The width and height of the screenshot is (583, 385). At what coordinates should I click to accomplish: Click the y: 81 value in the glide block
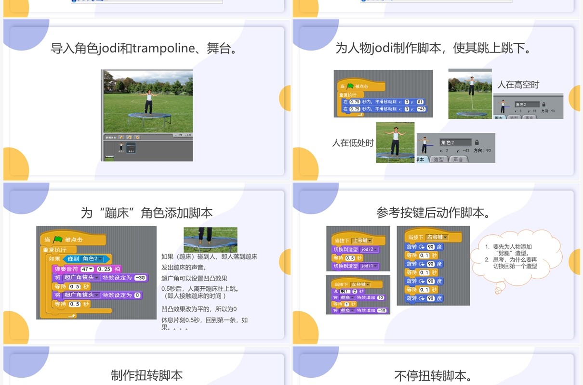420,102
